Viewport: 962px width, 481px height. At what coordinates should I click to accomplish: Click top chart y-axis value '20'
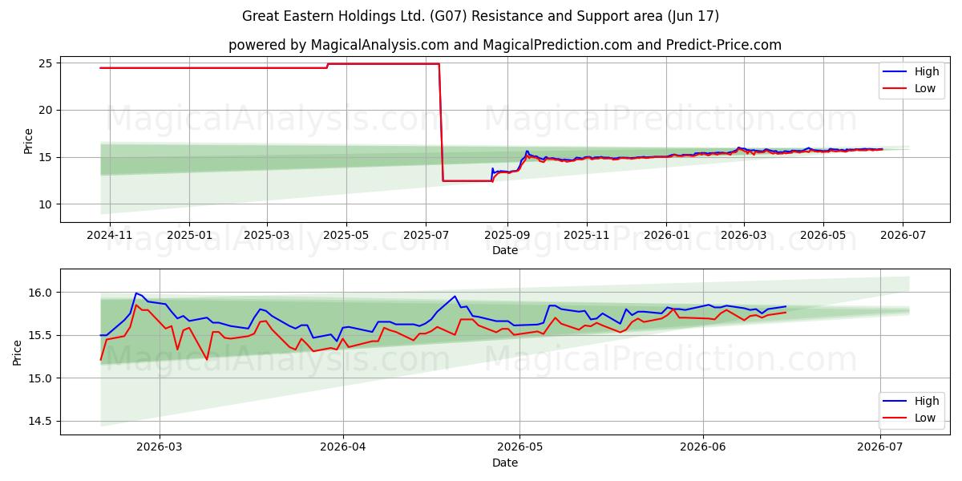(x=45, y=111)
